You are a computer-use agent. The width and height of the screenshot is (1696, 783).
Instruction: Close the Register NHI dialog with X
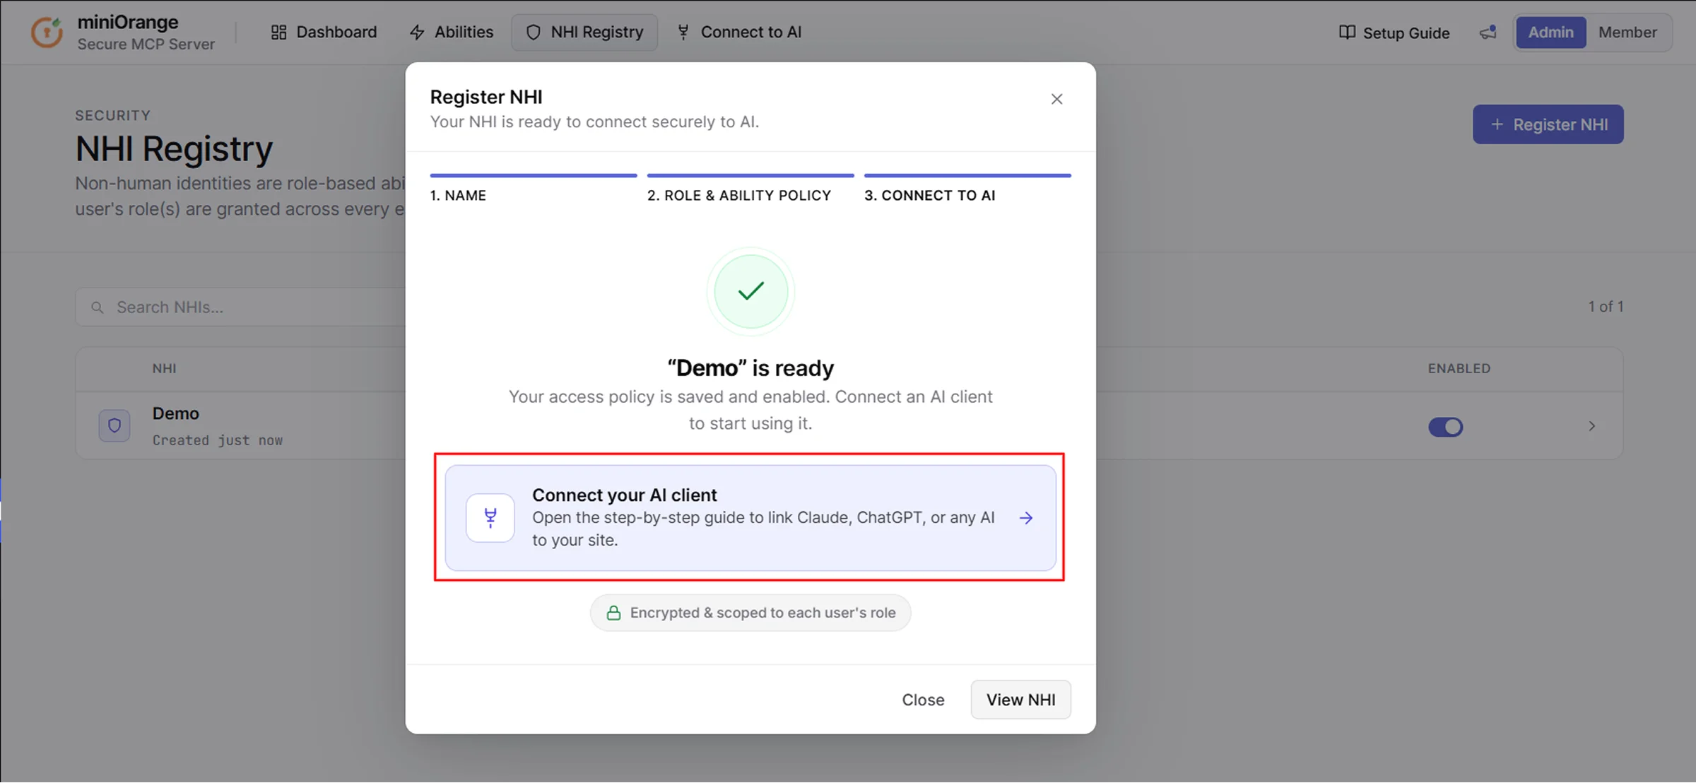1056,99
